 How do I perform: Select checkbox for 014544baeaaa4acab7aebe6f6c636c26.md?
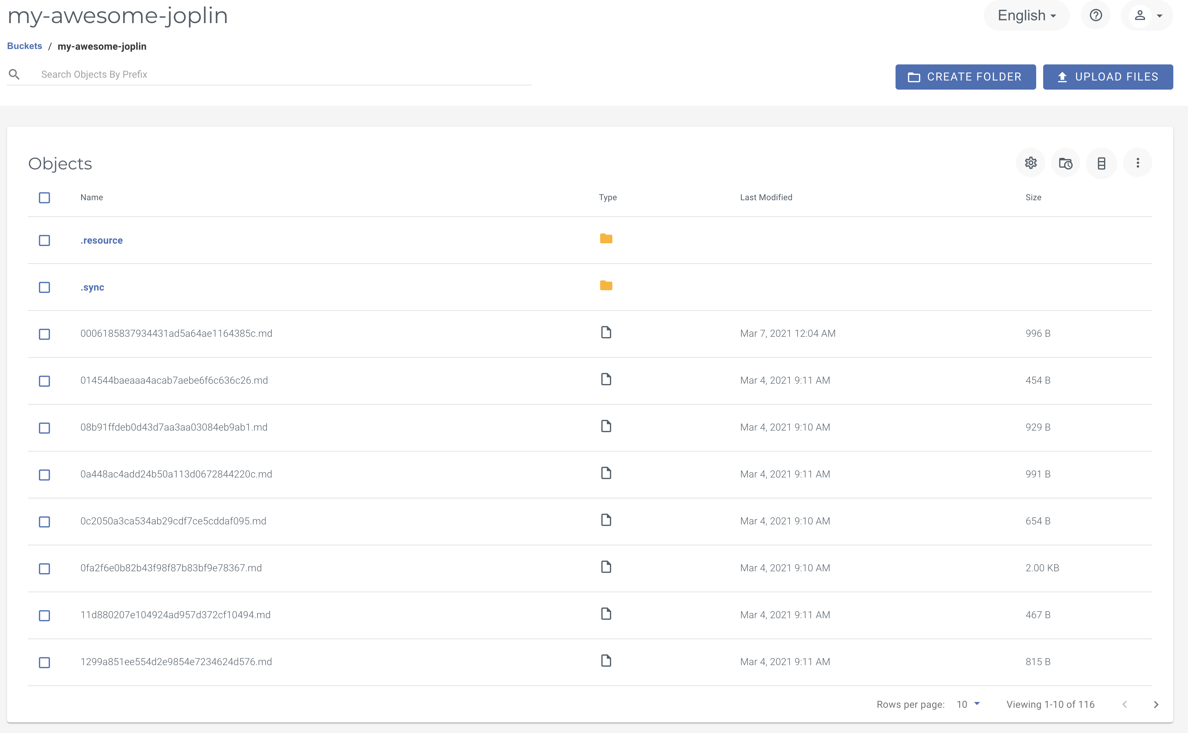click(44, 381)
